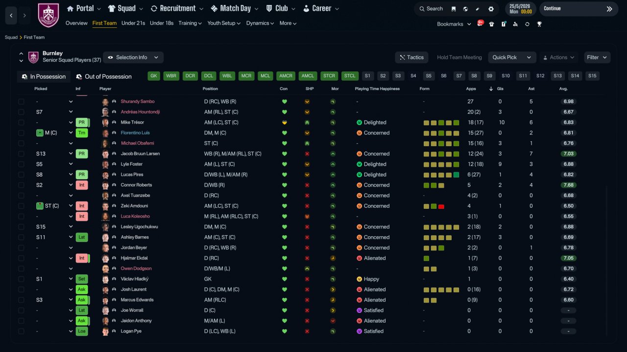Image resolution: width=627 pixels, height=352 pixels.
Task: Select the checkbox for Václav Hladký
Action: click(x=21, y=279)
